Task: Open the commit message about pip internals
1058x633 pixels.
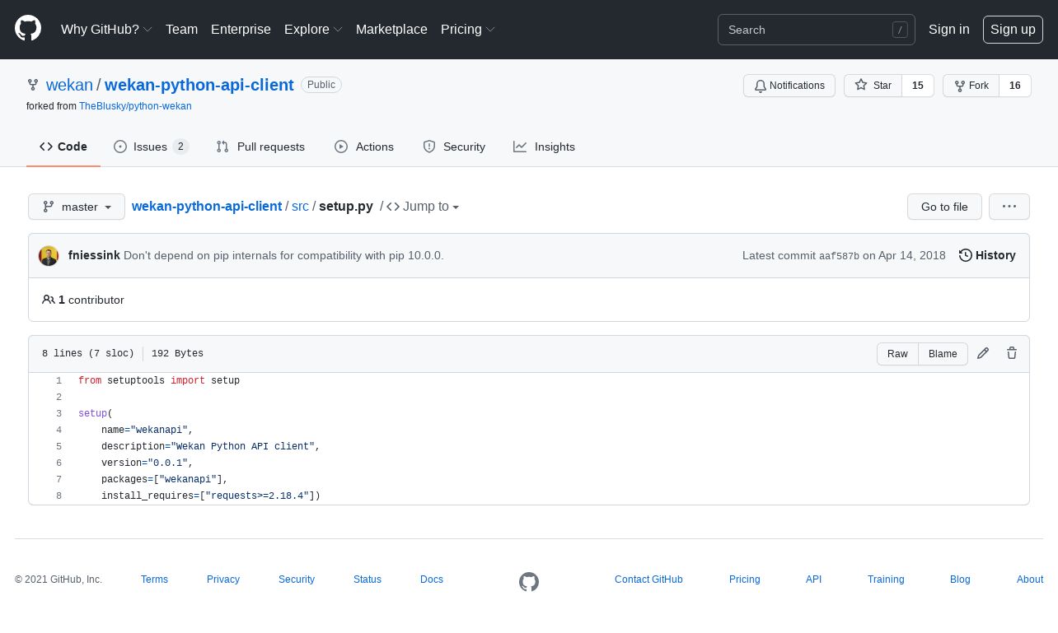Action: point(283,255)
